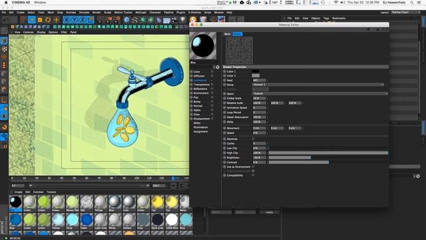
Task: Select Editor in channel list
Action: pyautogui.click(x=197, y=123)
